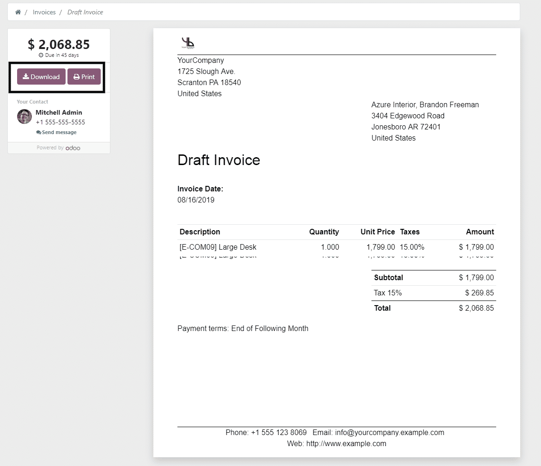Go to home via breadcrumb house icon
541x466 pixels.
18,12
